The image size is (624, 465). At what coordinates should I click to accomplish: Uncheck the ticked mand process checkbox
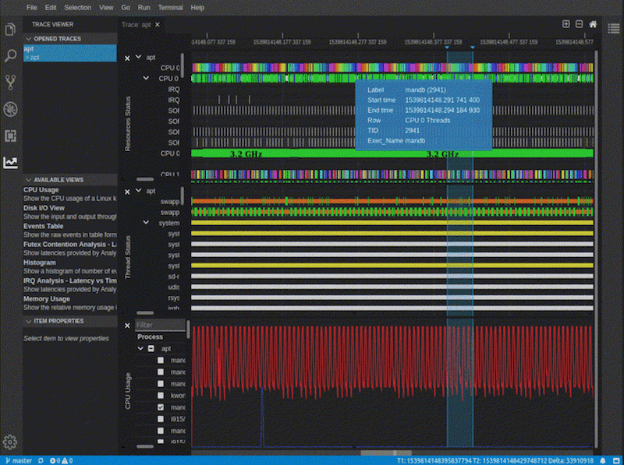pyautogui.click(x=161, y=407)
